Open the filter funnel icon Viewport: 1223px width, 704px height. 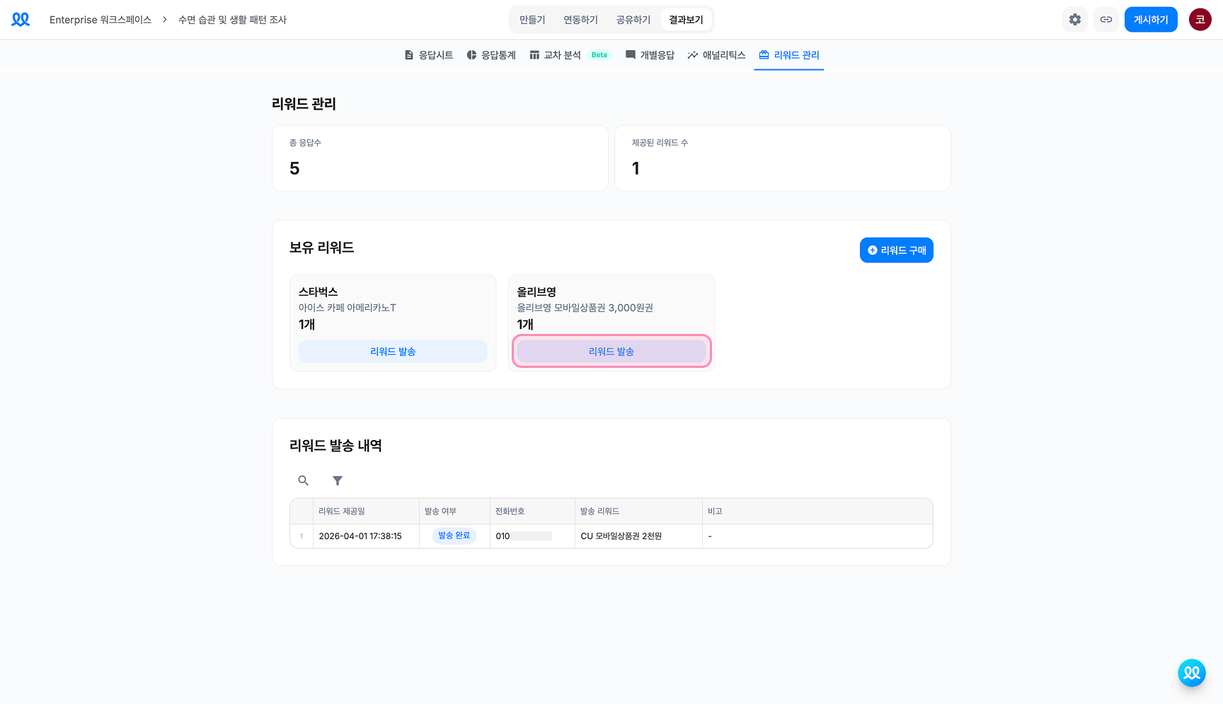click(338, 480)
